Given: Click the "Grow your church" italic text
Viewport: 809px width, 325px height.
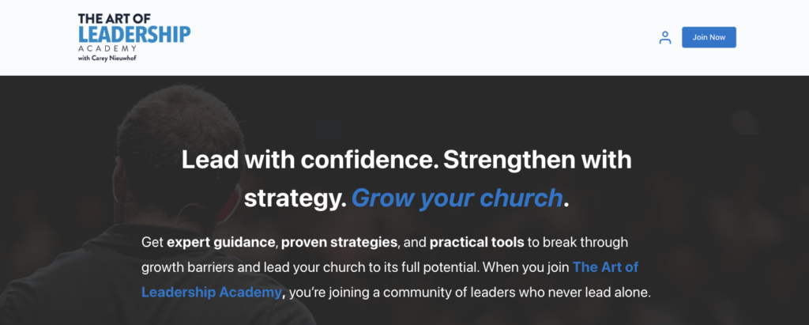Looking at the screenshot, I should pyautogui.click(x=457, y=197).
